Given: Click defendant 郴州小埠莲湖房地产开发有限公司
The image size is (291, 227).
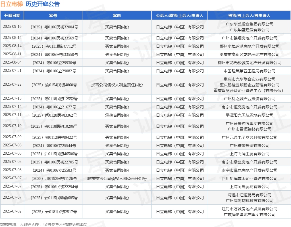Looking at the screenshot, I should coord(250,46).
